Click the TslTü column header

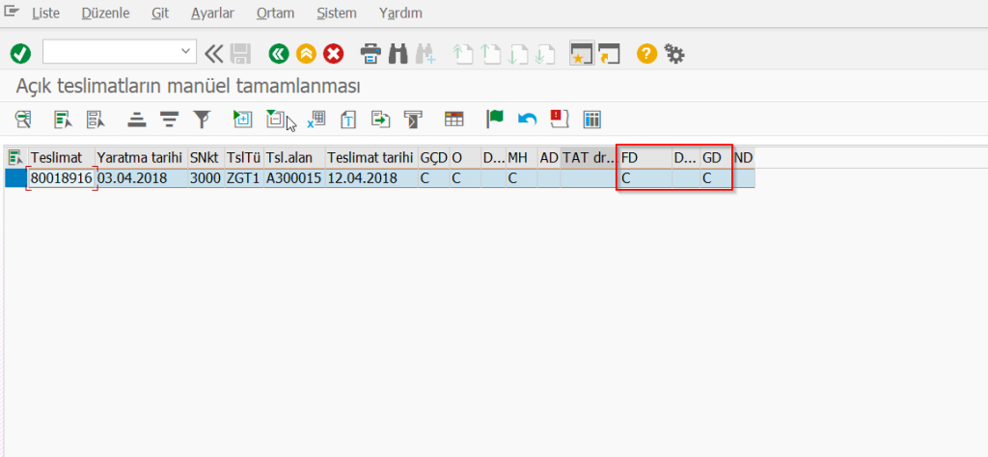pos(244,158)
